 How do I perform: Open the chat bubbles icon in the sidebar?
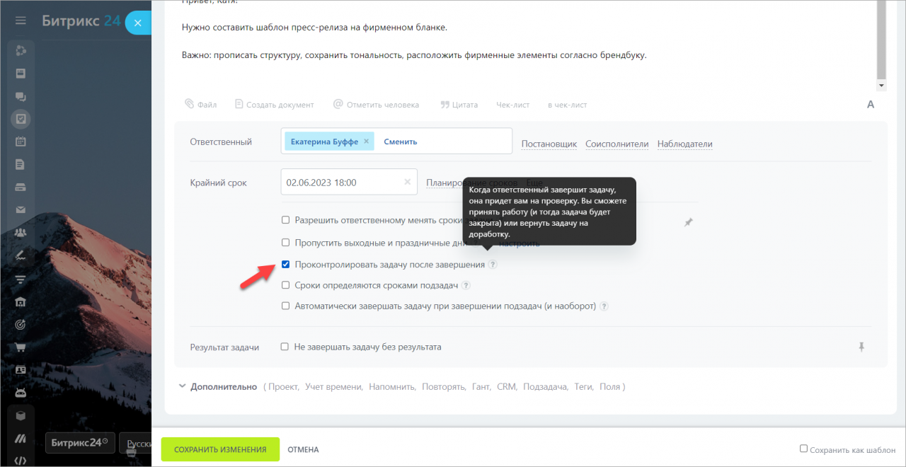tap(21, 97)
